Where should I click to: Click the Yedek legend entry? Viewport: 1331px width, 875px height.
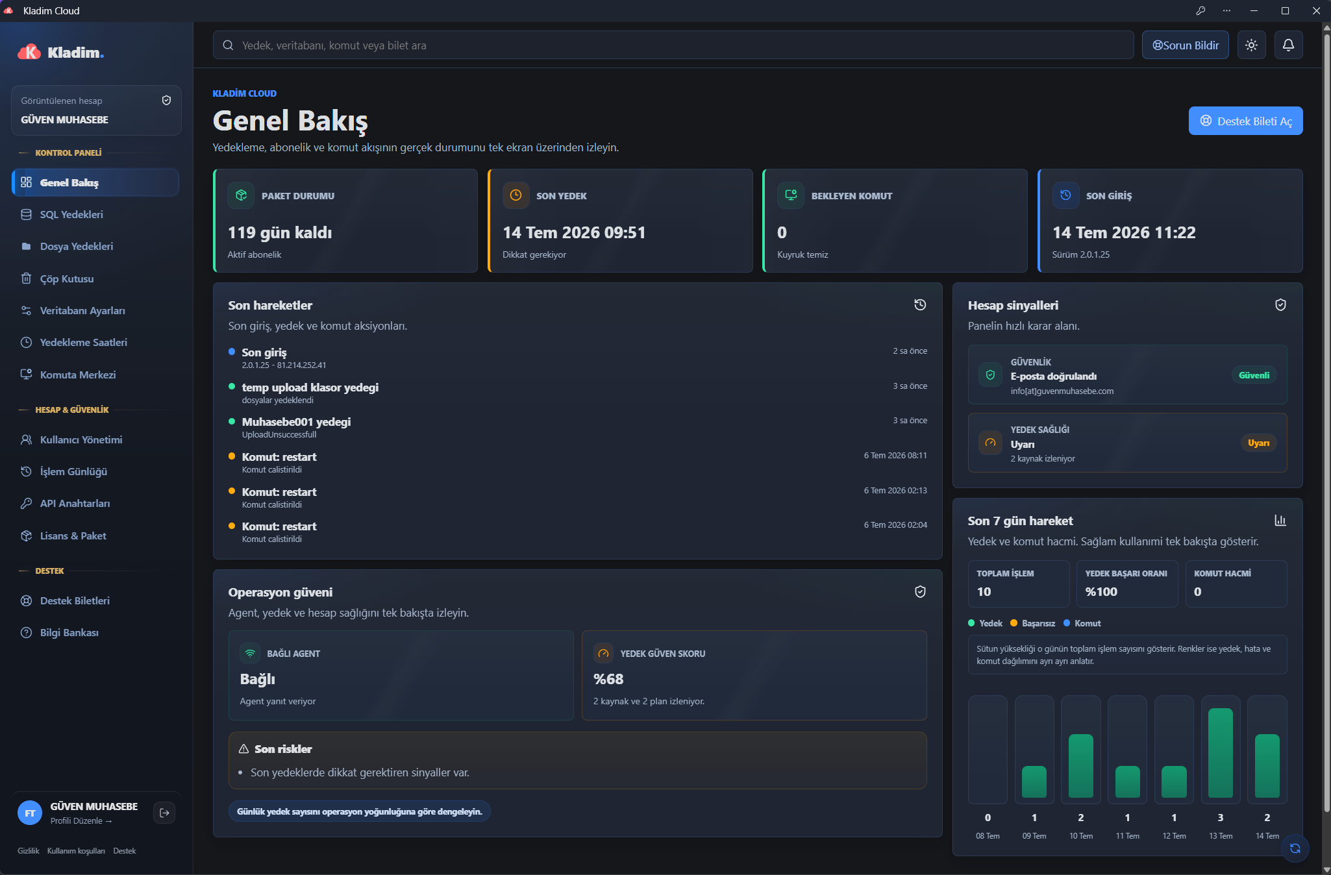pyautogui.click(x=985, y=623)
